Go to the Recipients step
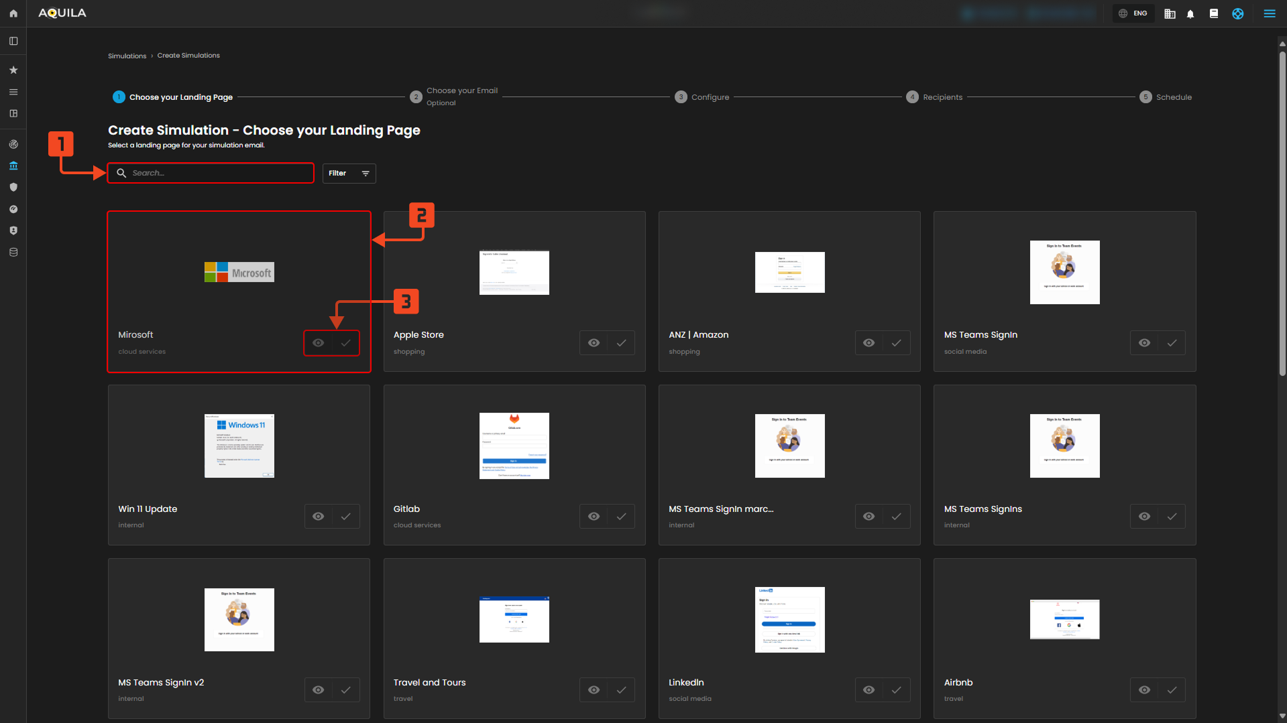This screenshot has width=1287, height=723. coord(942,97)
